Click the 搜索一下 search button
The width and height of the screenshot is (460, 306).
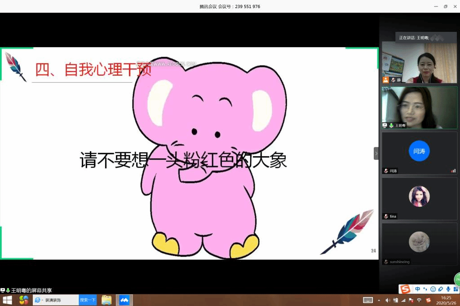[x=88, y=300]
